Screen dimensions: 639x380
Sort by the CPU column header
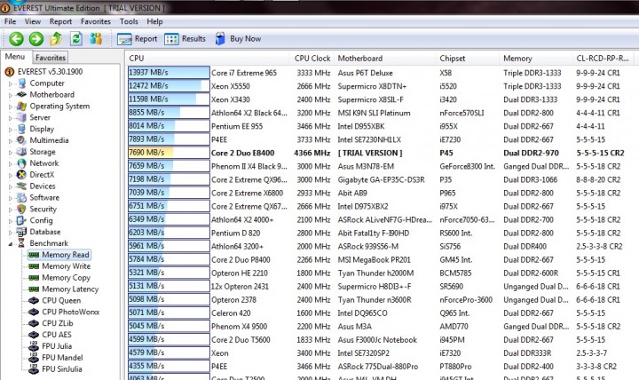208,59
